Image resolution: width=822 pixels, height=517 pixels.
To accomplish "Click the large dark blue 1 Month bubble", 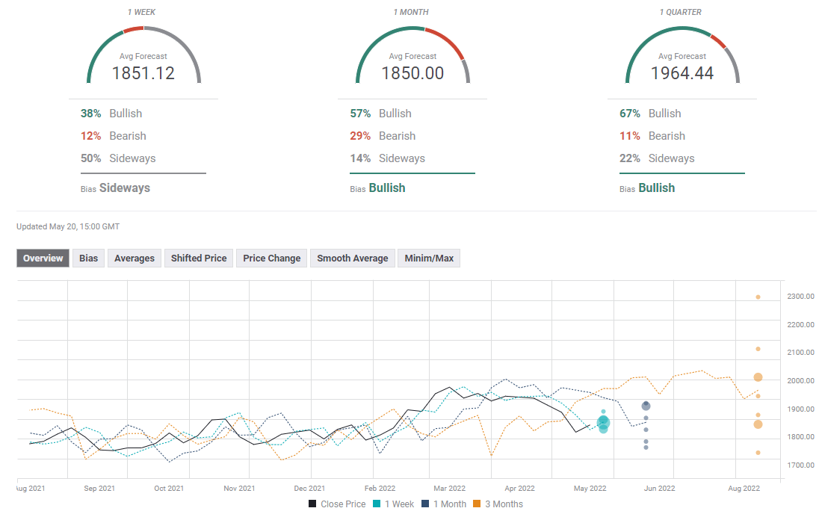I will click(646, 406).
